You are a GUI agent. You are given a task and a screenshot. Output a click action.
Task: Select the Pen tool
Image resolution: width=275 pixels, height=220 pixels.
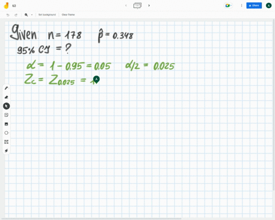coord(6,88)
